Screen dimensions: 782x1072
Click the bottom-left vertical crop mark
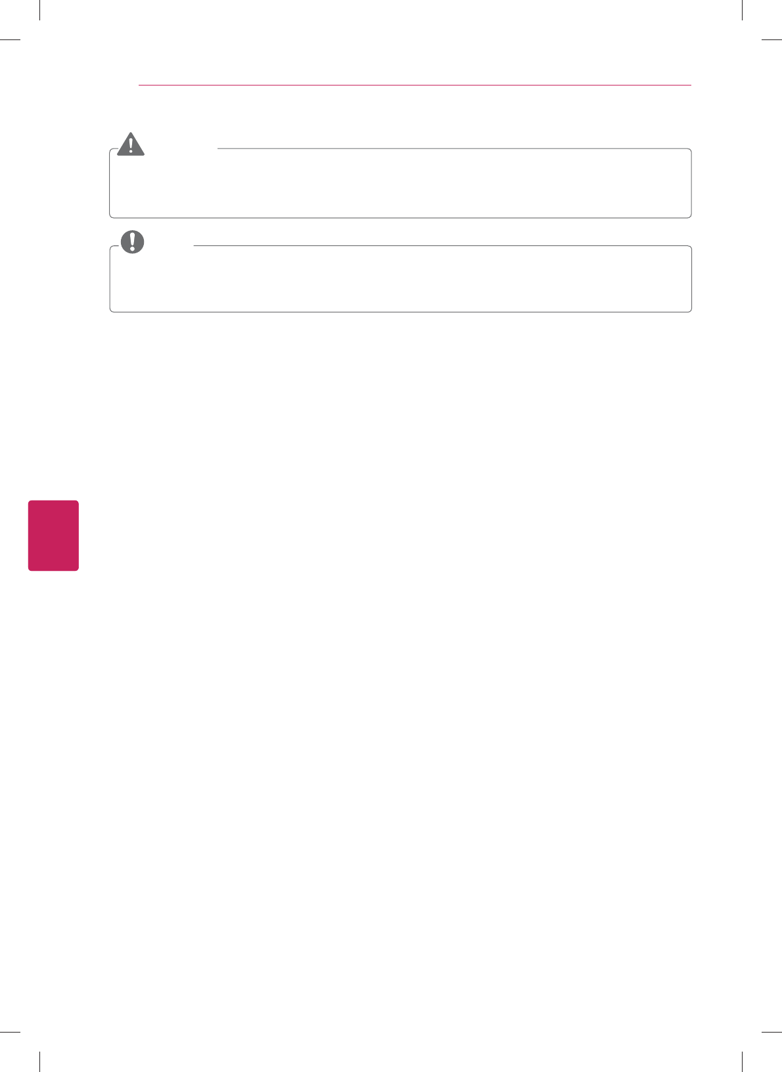(40, 1061)
